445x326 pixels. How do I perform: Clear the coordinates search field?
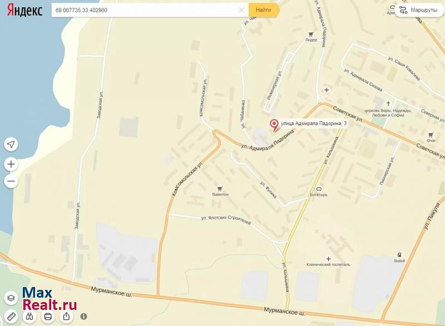(241, 10)
